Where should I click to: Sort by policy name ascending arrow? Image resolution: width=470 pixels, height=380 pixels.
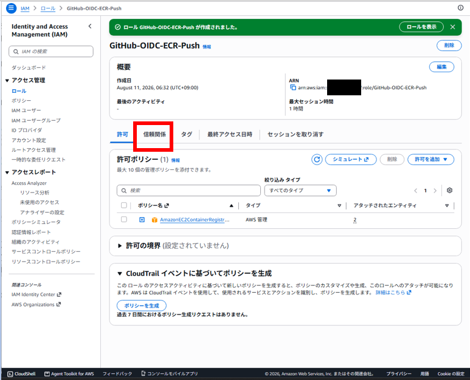pos(231,206)
